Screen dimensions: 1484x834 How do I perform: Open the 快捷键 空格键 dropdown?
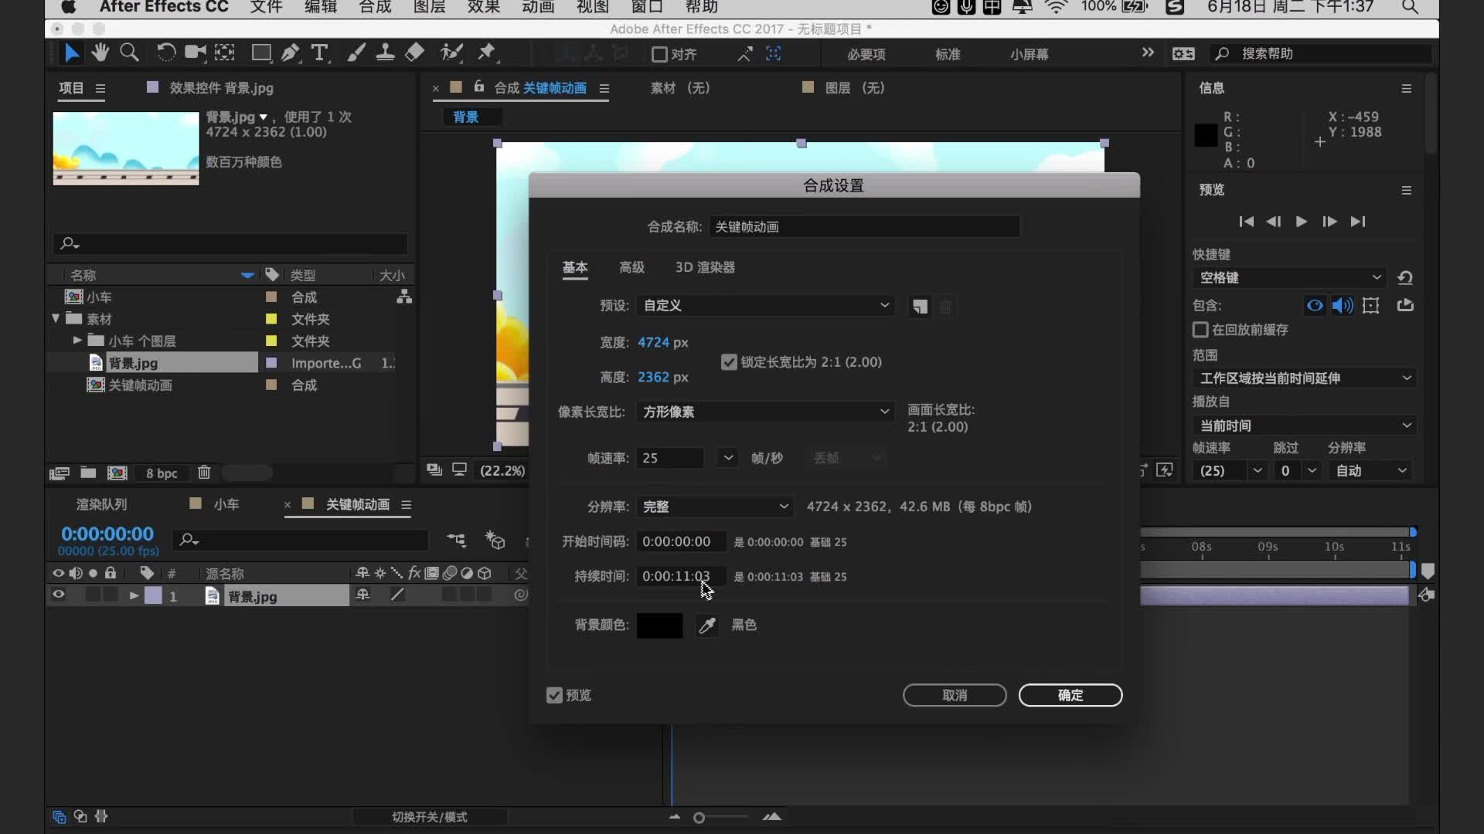tap(1290, 278)
